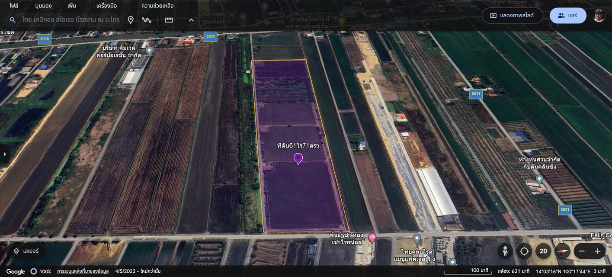Viewport: 612px width, 277px height.
Task: Open the มุมมอง menu
Action: (43, 6)
